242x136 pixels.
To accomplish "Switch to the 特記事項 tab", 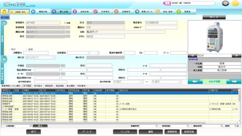I will tap(81, 86).
